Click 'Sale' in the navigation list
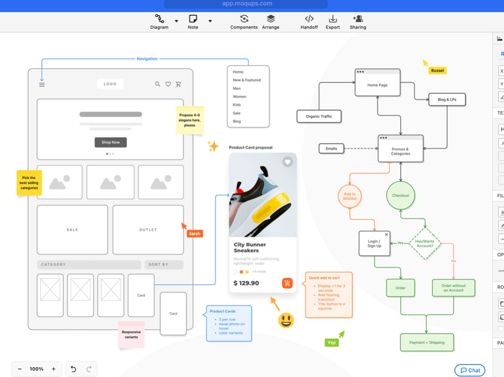 coord(236,113)
